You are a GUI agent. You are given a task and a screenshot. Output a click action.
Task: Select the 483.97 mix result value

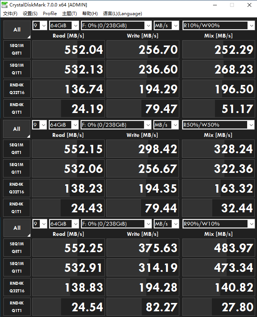pyautogui.click(x=219, y=248)
